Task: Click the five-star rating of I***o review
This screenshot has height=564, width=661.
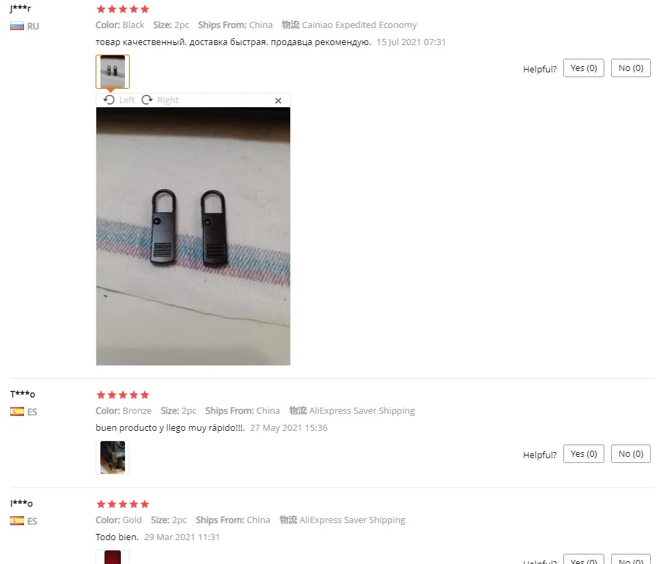Action: pyautogui.click(x=123, y=504)
